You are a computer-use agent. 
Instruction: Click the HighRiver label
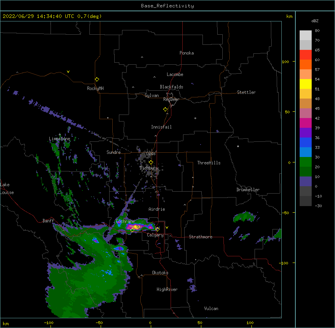click(167, 289)
